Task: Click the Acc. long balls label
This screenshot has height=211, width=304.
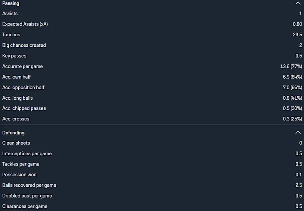Action: click(17, 98)
